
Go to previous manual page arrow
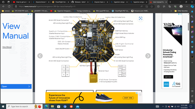[40, 56]
